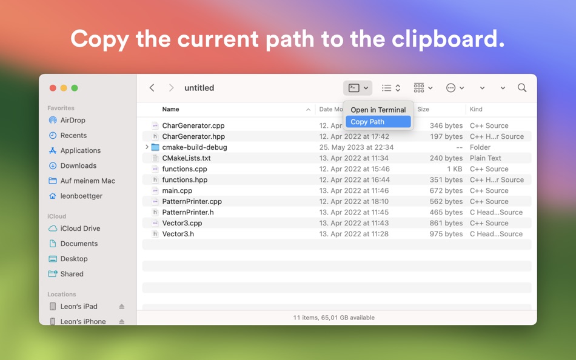Screen dimensions: 576x360
Task: Expand the cmake-build-debug folder disclosure arrow
Action: coord(147,147)
